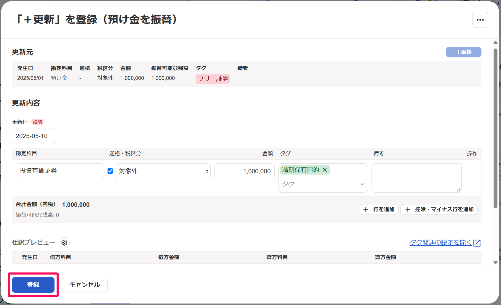Click the scrollbar down arrow

tap(495, 263)
